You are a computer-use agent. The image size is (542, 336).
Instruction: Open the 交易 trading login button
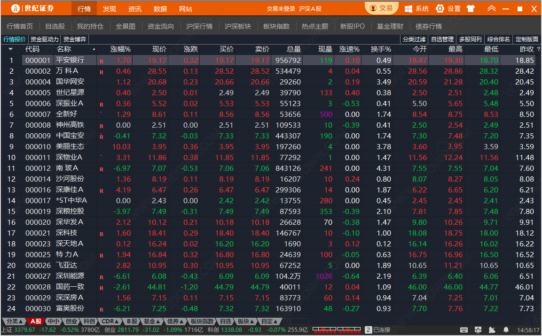click(x=382, y=8)
